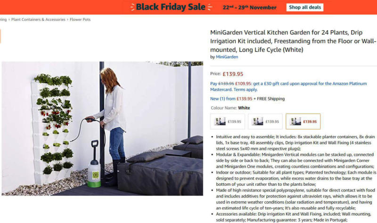The width and height of the screenshot is (377, 223).
Task: Click the selected swatch's product thumbnail image
Action: [295, 121]
